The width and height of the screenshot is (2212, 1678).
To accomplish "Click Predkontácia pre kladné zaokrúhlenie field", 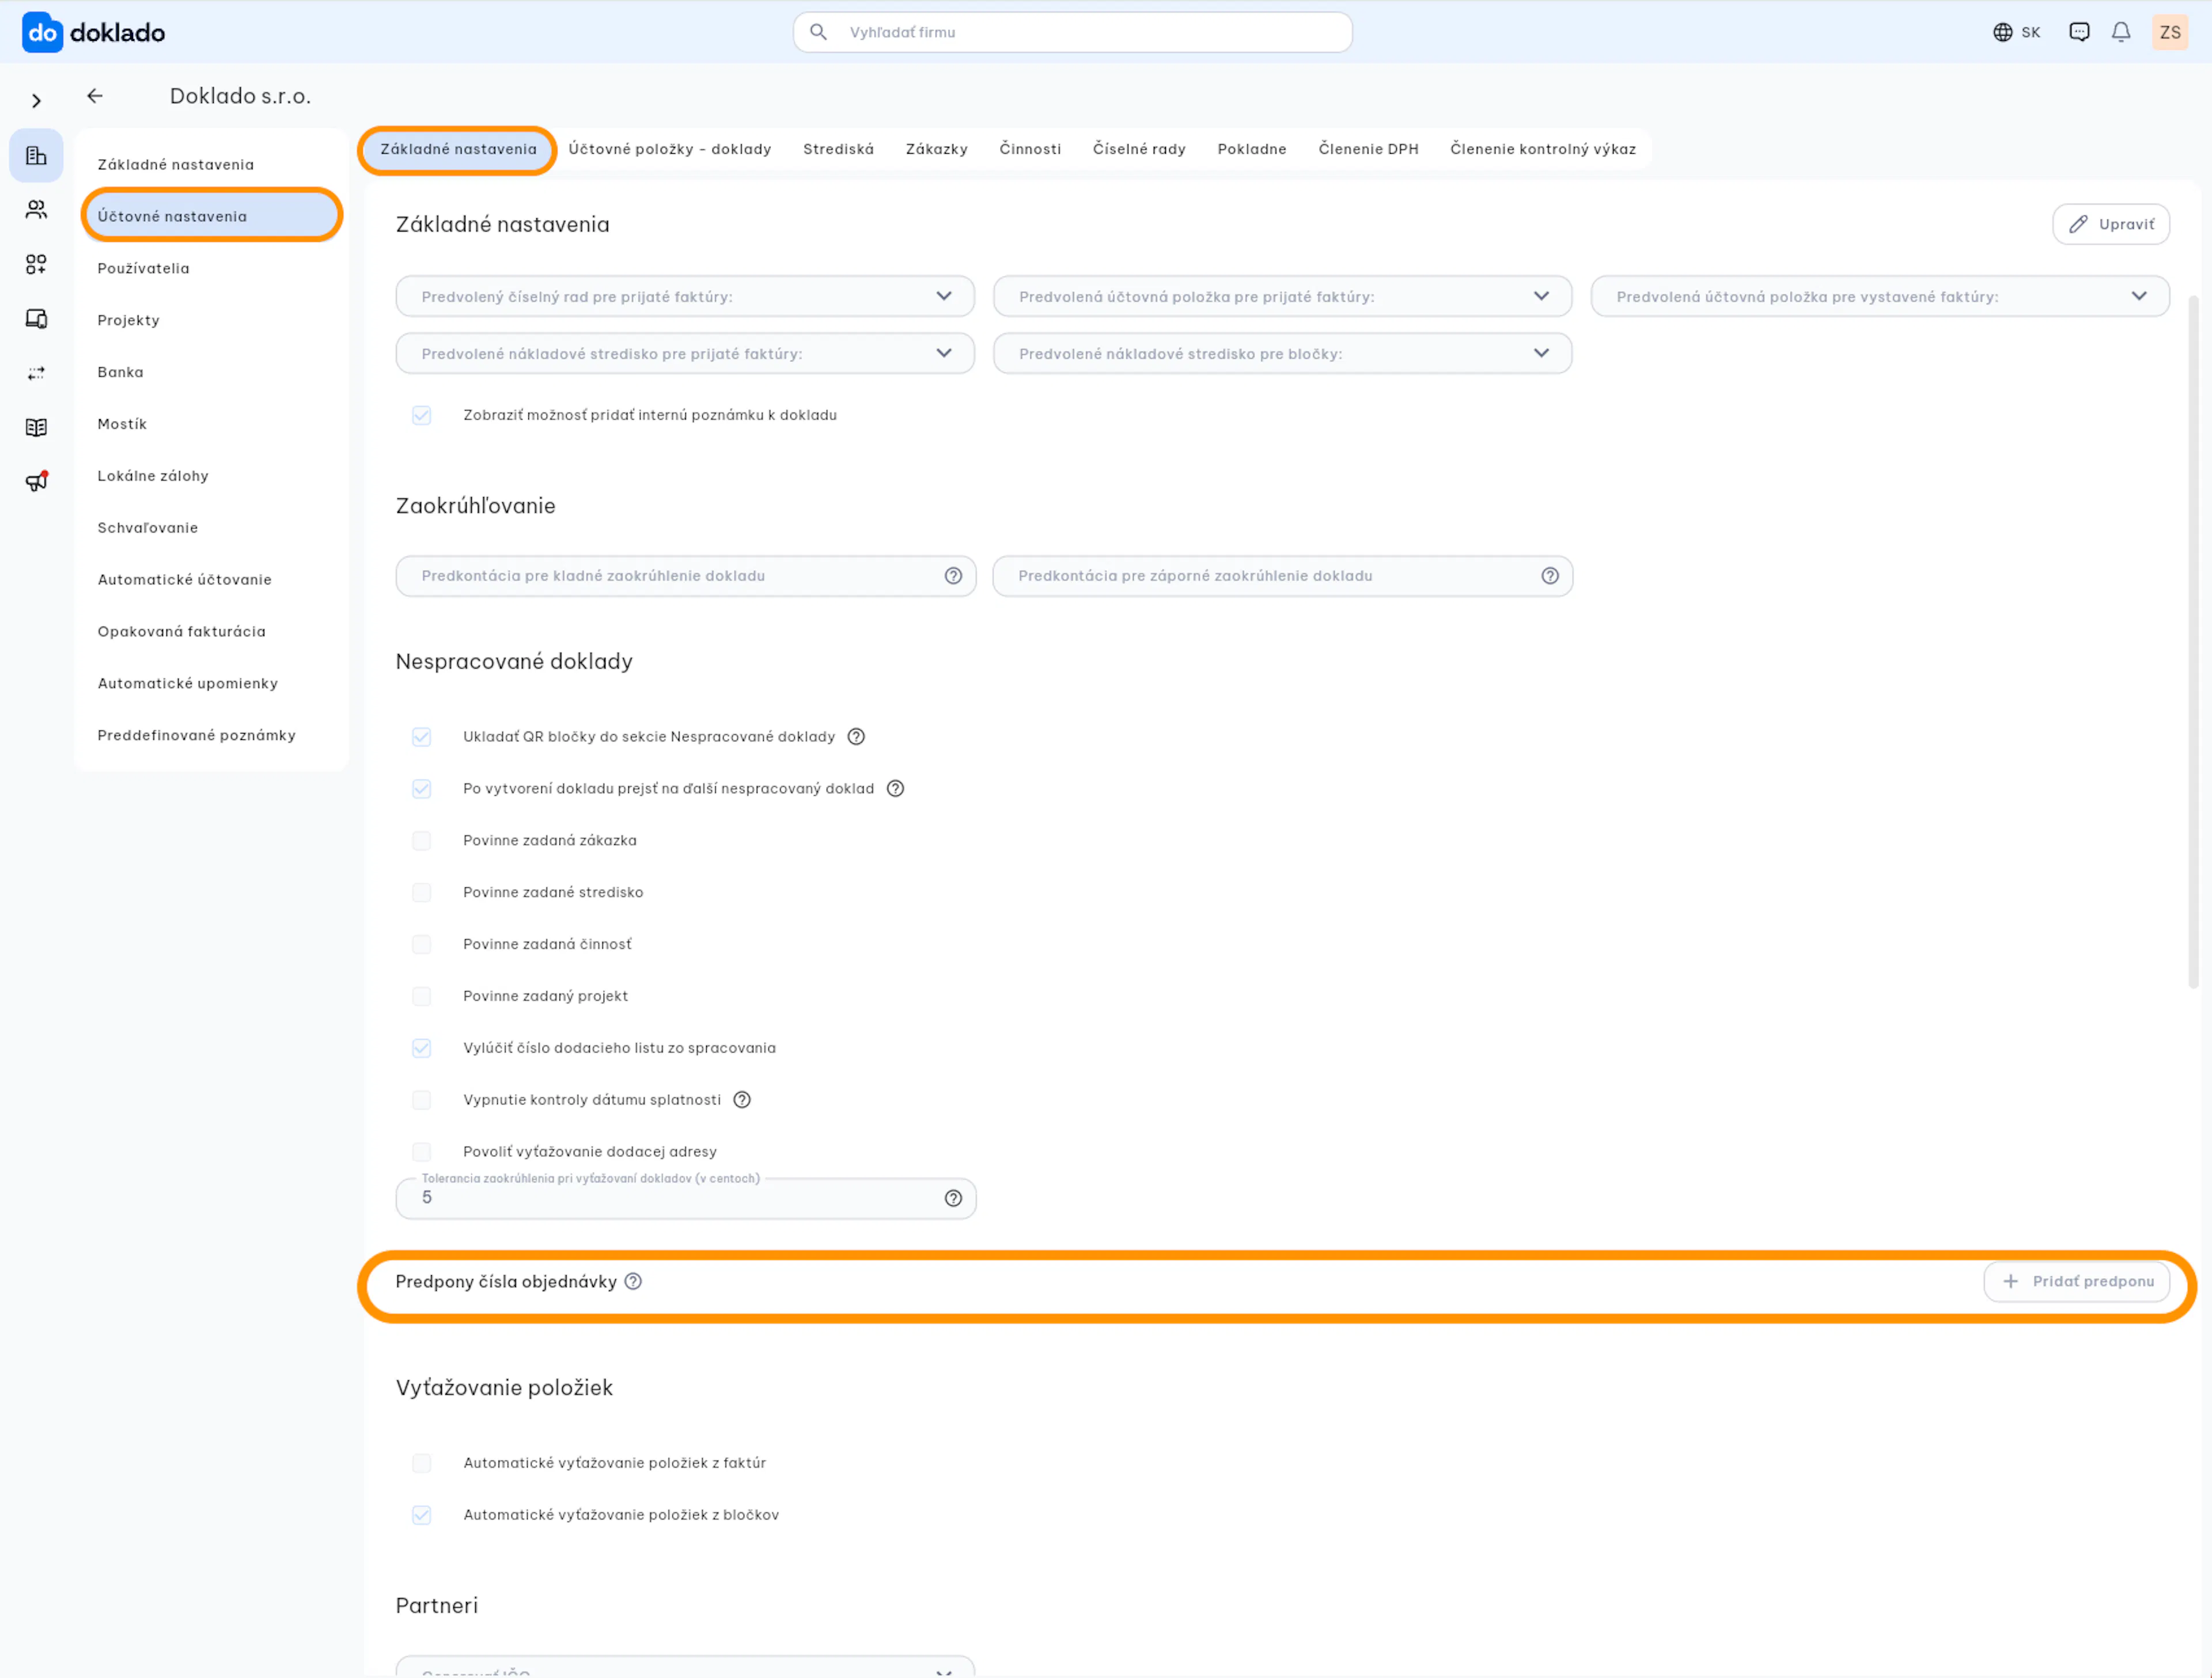I will [685, 576].
